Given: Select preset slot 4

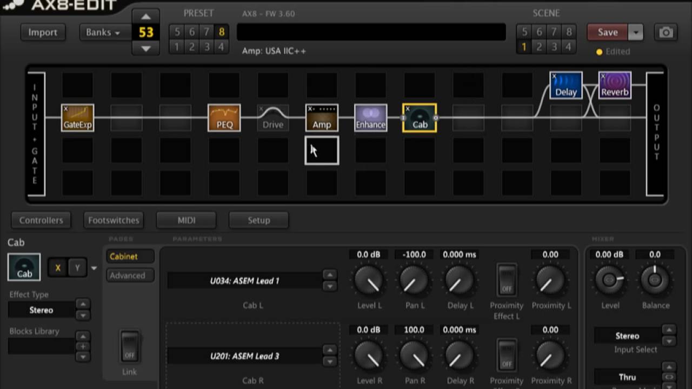Looking at the screenshot, I should pyautogui.click(x=221, y=47).
